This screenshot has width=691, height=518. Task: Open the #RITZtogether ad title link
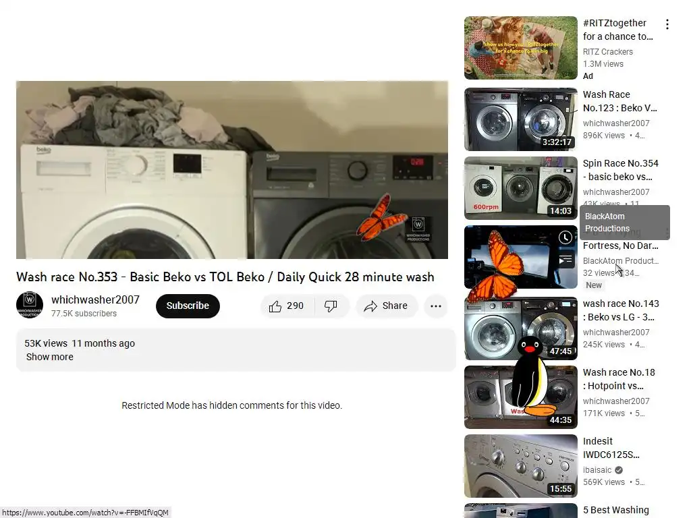618,30
